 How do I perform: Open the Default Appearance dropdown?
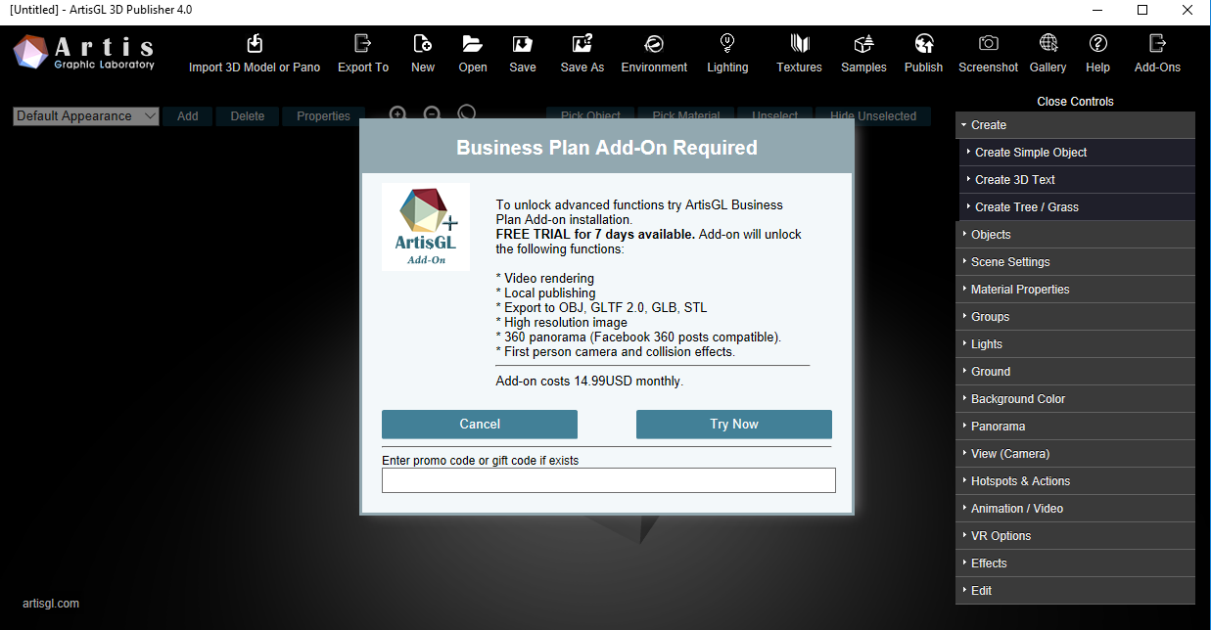pos(86,115)
